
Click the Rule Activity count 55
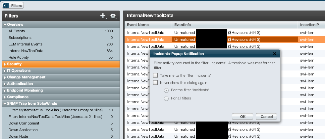click(111, 57)
